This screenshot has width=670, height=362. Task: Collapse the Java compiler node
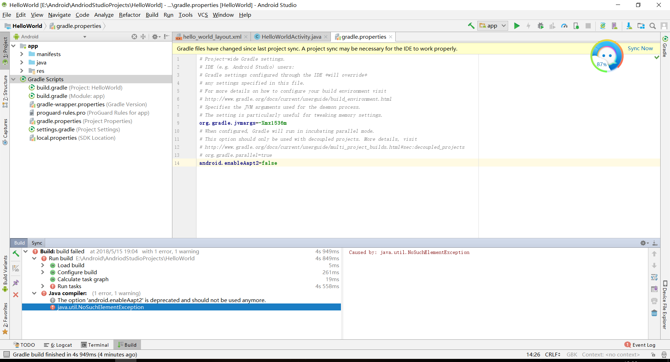tap(34, 293)
